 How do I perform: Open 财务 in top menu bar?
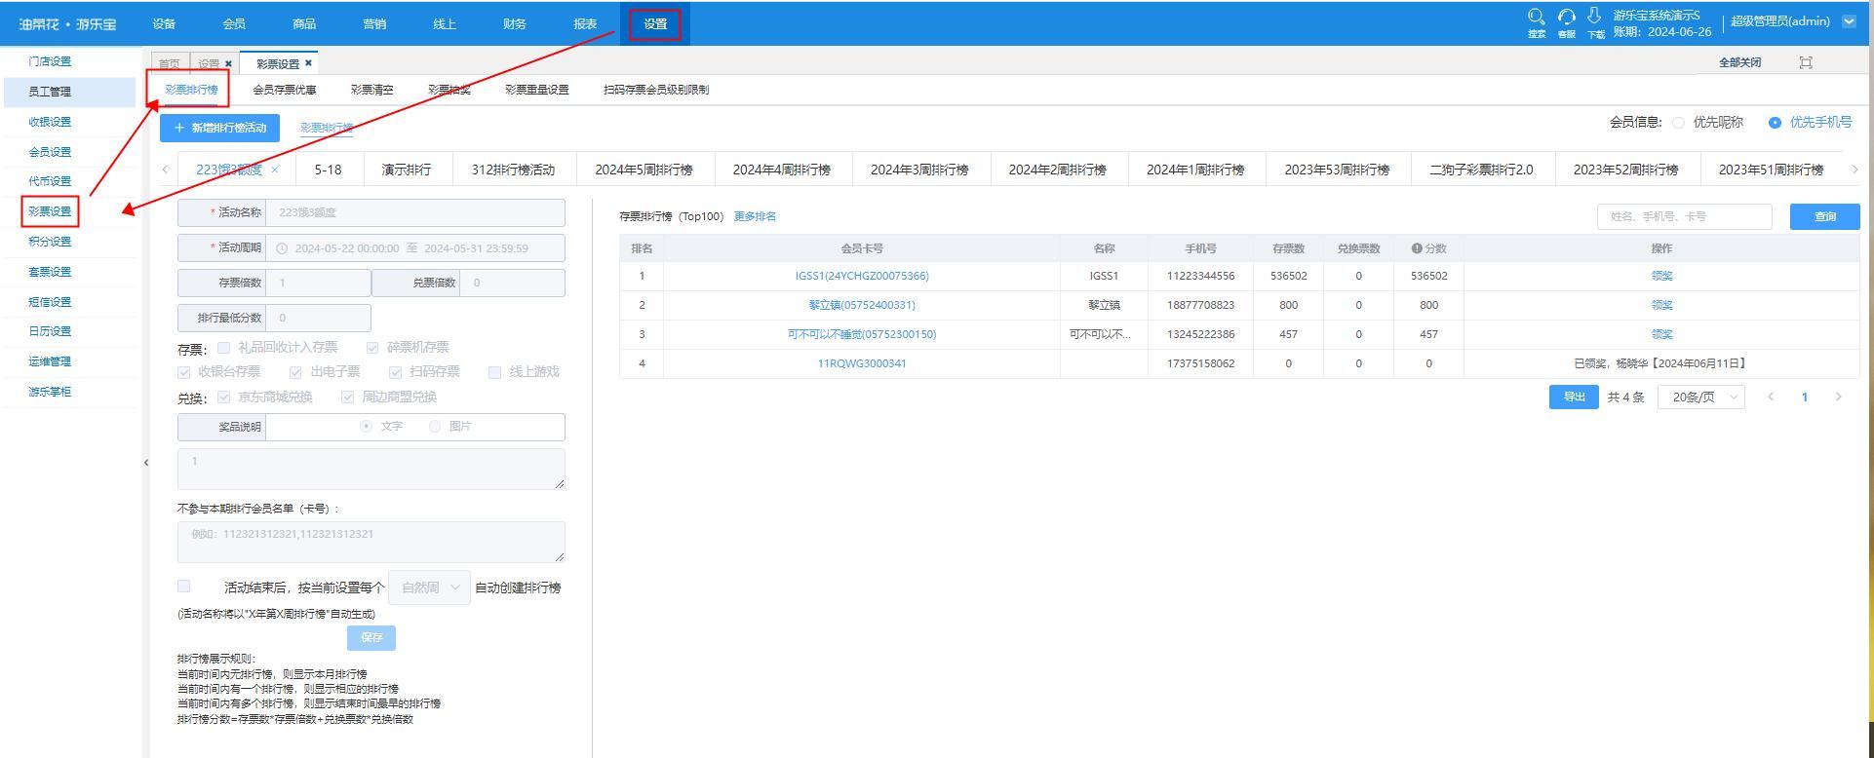click(x=515, y=23)
